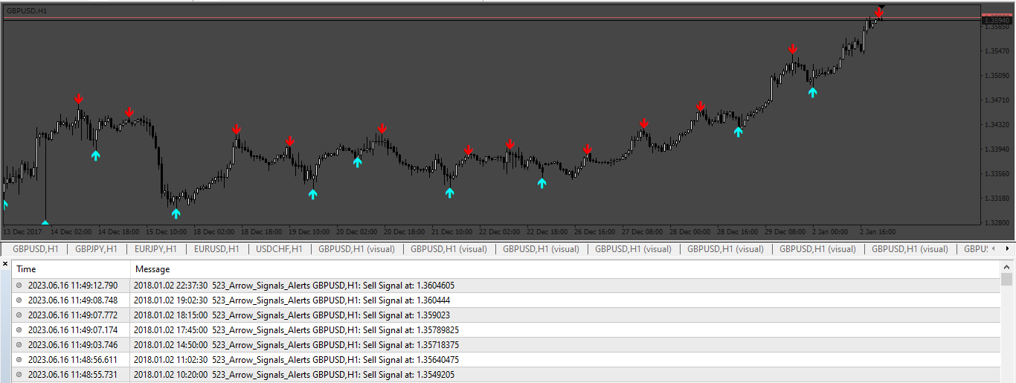Click the log vertical scrollbar thumb
1016x383 pixels.
[1007, 280]
